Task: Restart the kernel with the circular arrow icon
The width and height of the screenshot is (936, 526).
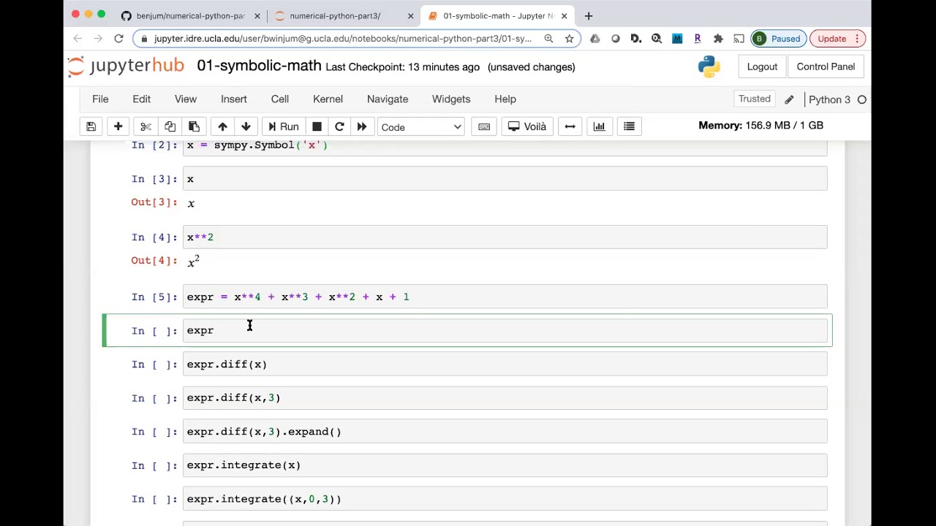Action: click(339, 126)
